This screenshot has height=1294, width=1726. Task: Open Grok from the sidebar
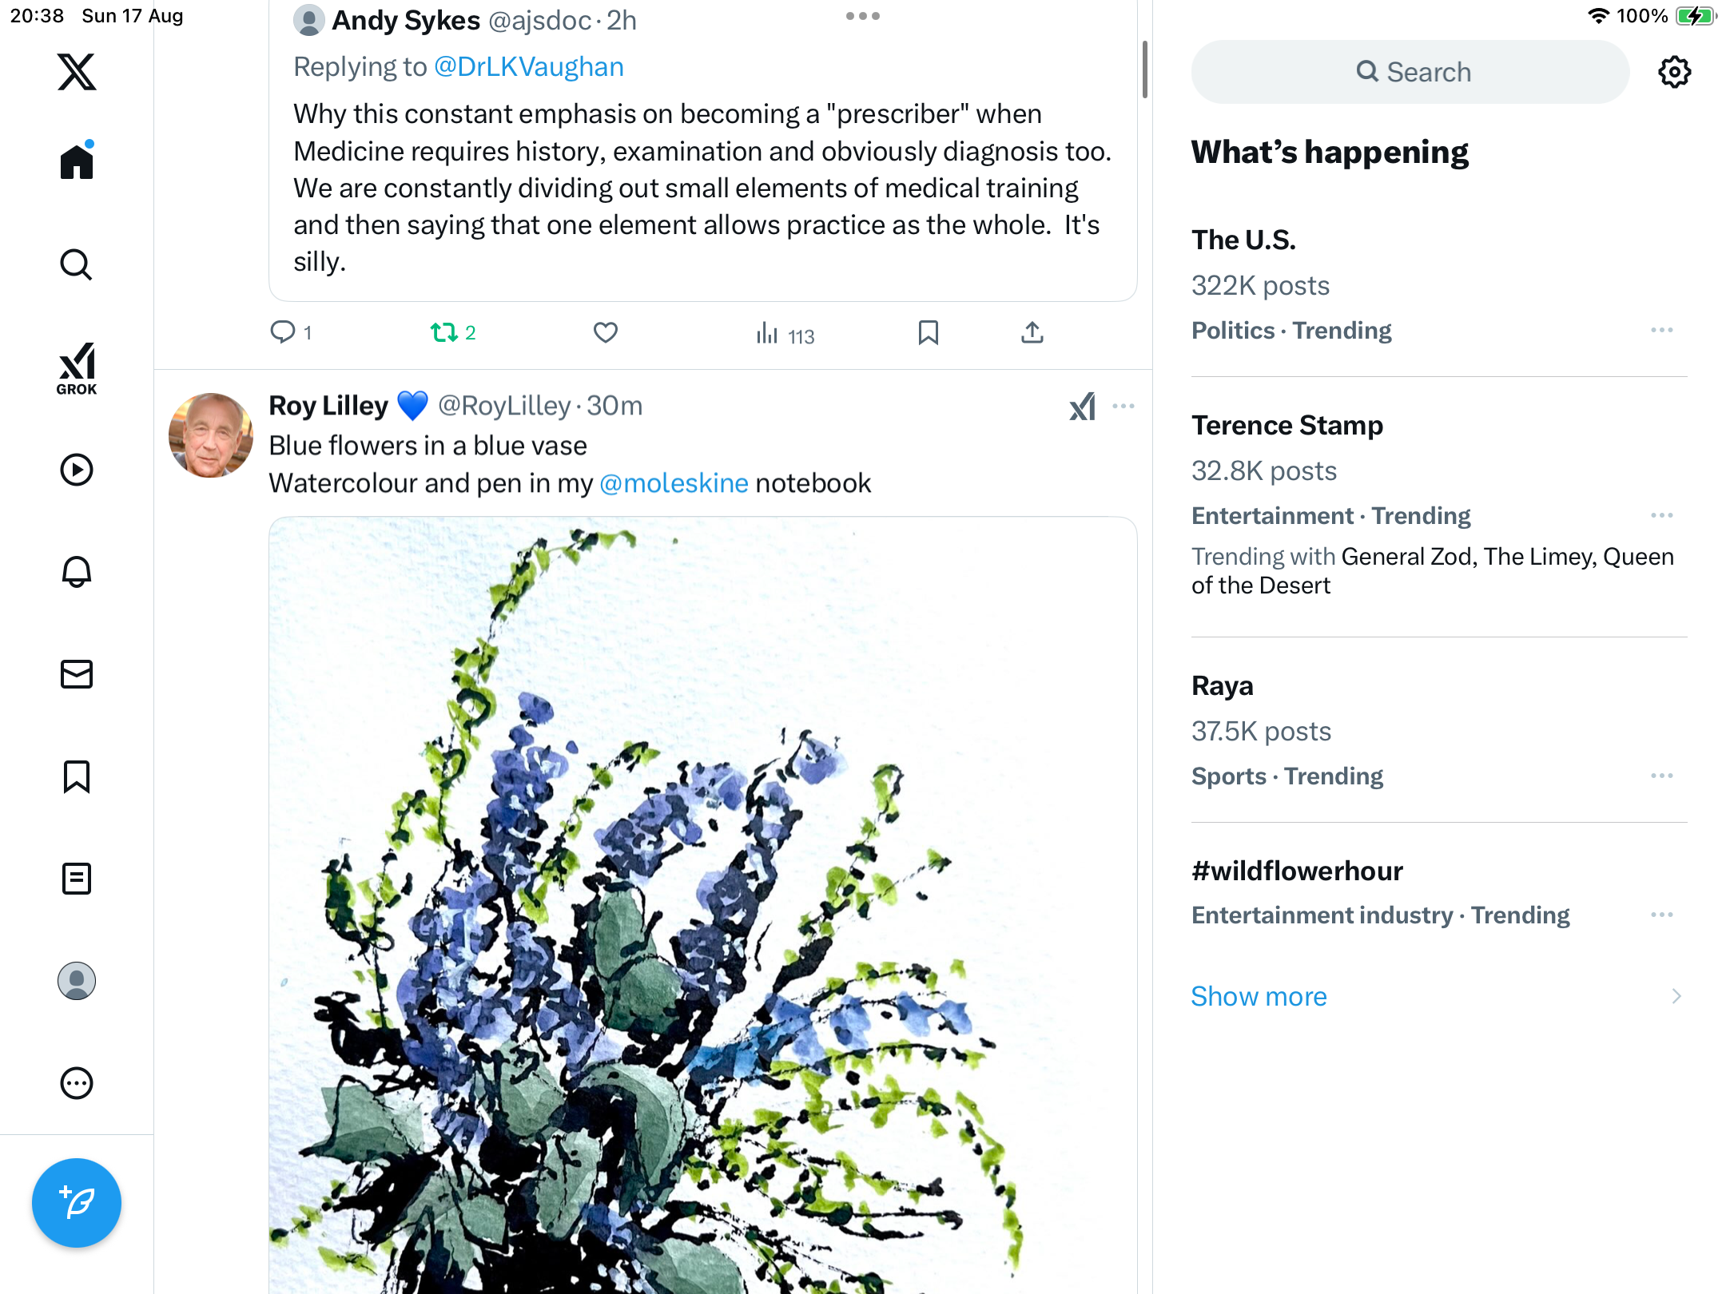coord(77,368)
